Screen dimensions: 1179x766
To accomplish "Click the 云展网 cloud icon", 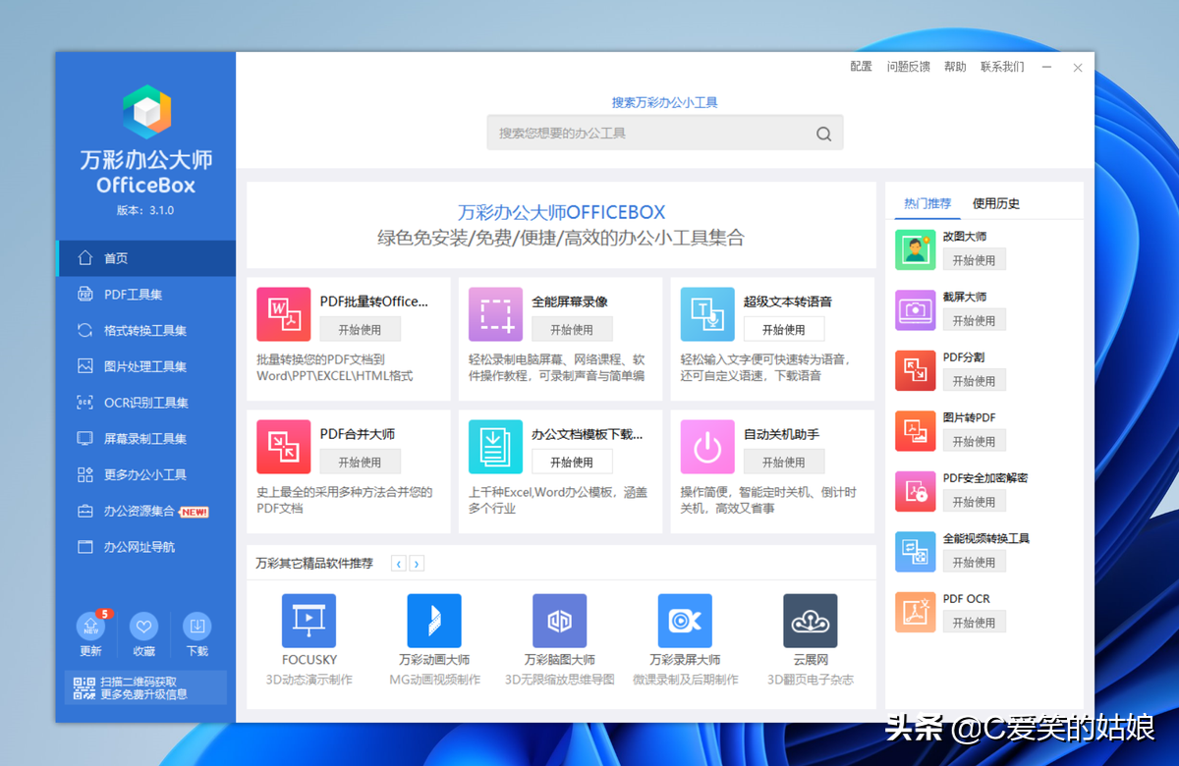I will click(811, 621).
